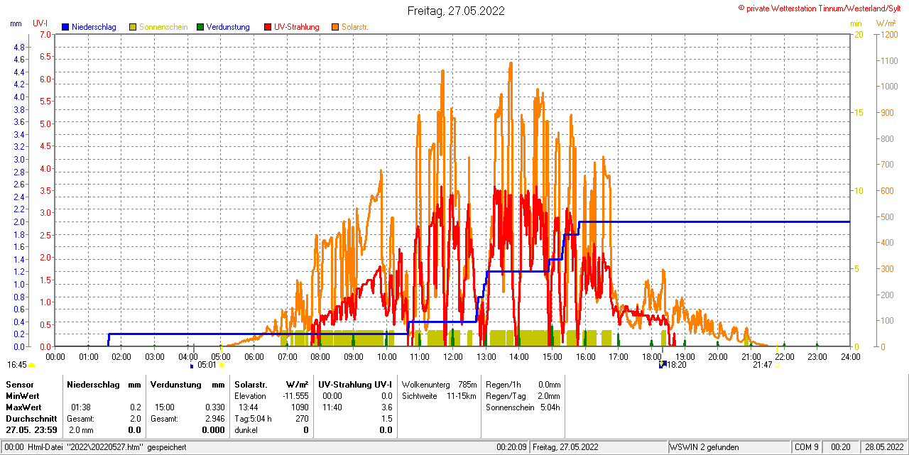Viewport: 909px width, 455px height.
Task: Click the yellow sunrise icon after 05:01
Action: (x=222, y=365)
